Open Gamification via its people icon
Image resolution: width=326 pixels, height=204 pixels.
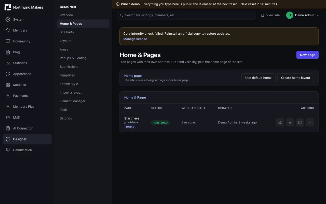8,150
